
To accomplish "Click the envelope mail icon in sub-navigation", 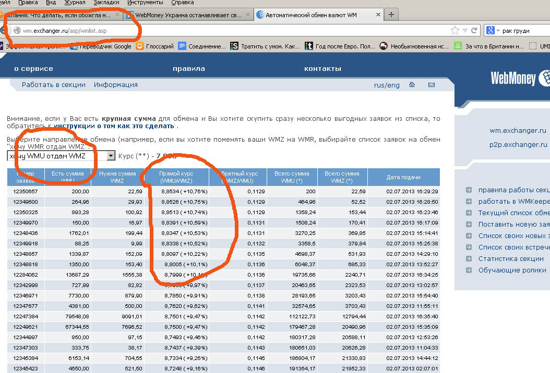I will (x=432, y=85).
